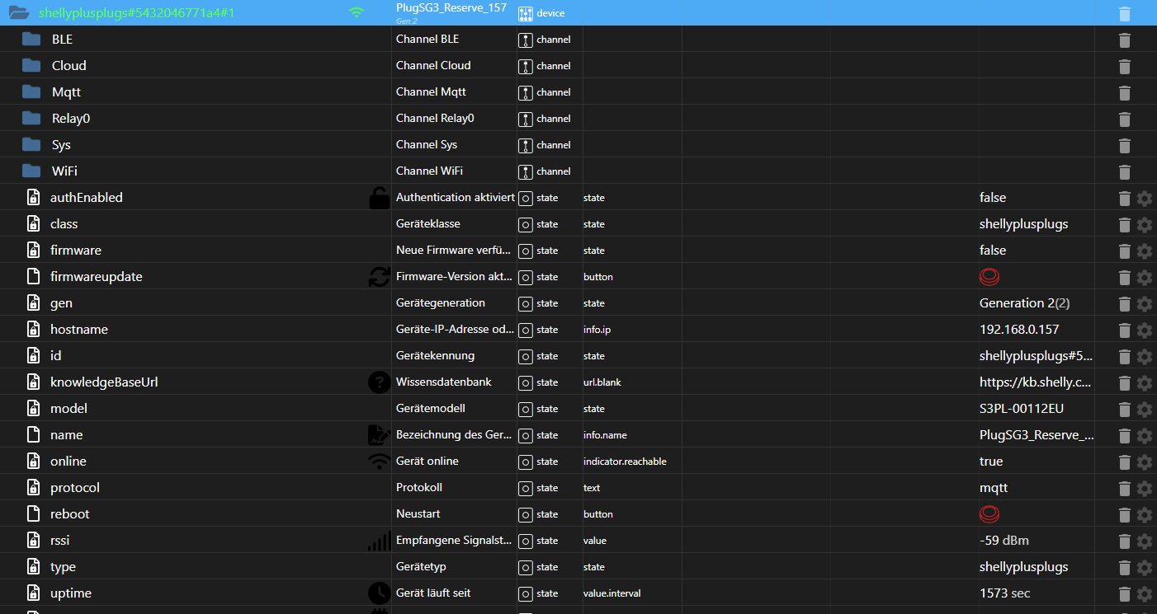This screenshot has width=1157, height=614.
Task: Collapse the shellyplusplugs device open folder
Action: tap(18, 13)
